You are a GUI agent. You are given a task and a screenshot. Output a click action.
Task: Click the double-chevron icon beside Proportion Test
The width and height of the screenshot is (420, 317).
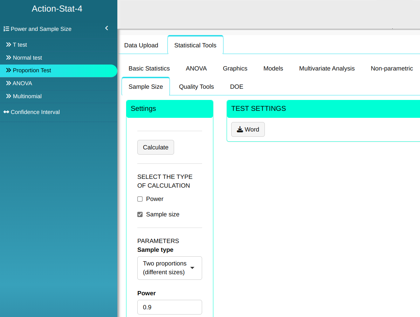point(8,70)
